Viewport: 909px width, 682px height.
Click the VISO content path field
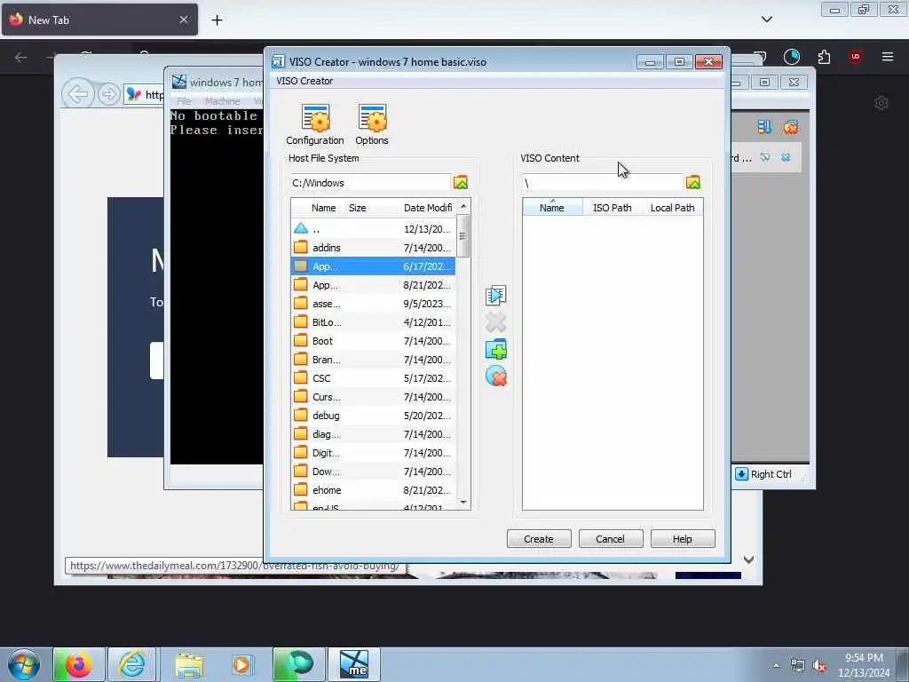(x=602, y=183)
